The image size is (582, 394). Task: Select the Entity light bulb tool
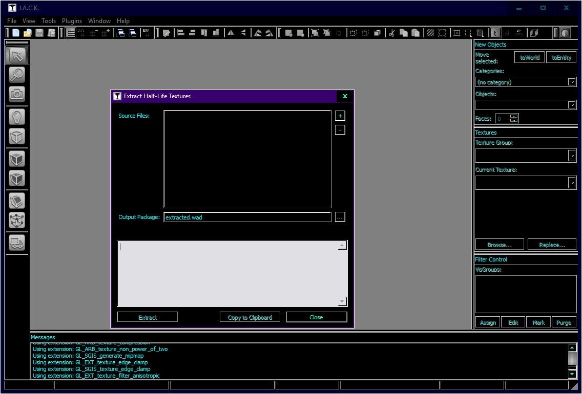click(17, 117)
